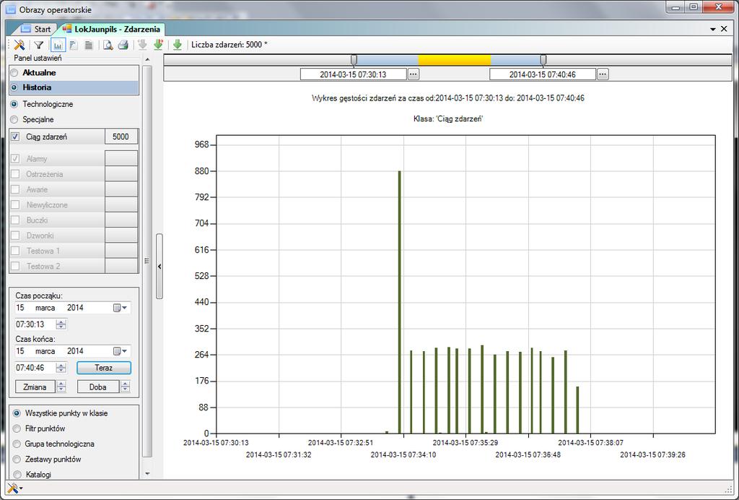This screenshot has height=500, width=739.
Task: Click the Obrazy operatorskie window icon
Action: 10,9
